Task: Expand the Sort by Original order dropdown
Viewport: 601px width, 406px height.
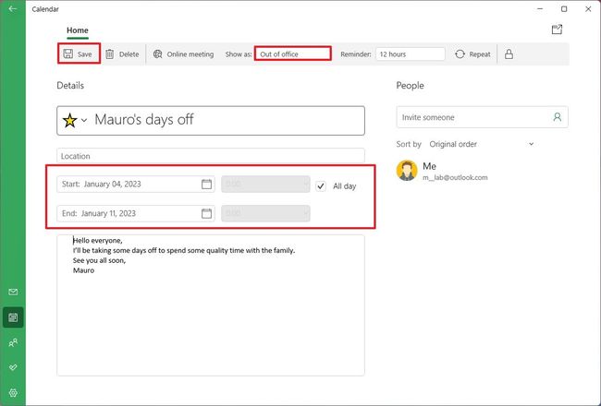Action: (x=482, y=144)
